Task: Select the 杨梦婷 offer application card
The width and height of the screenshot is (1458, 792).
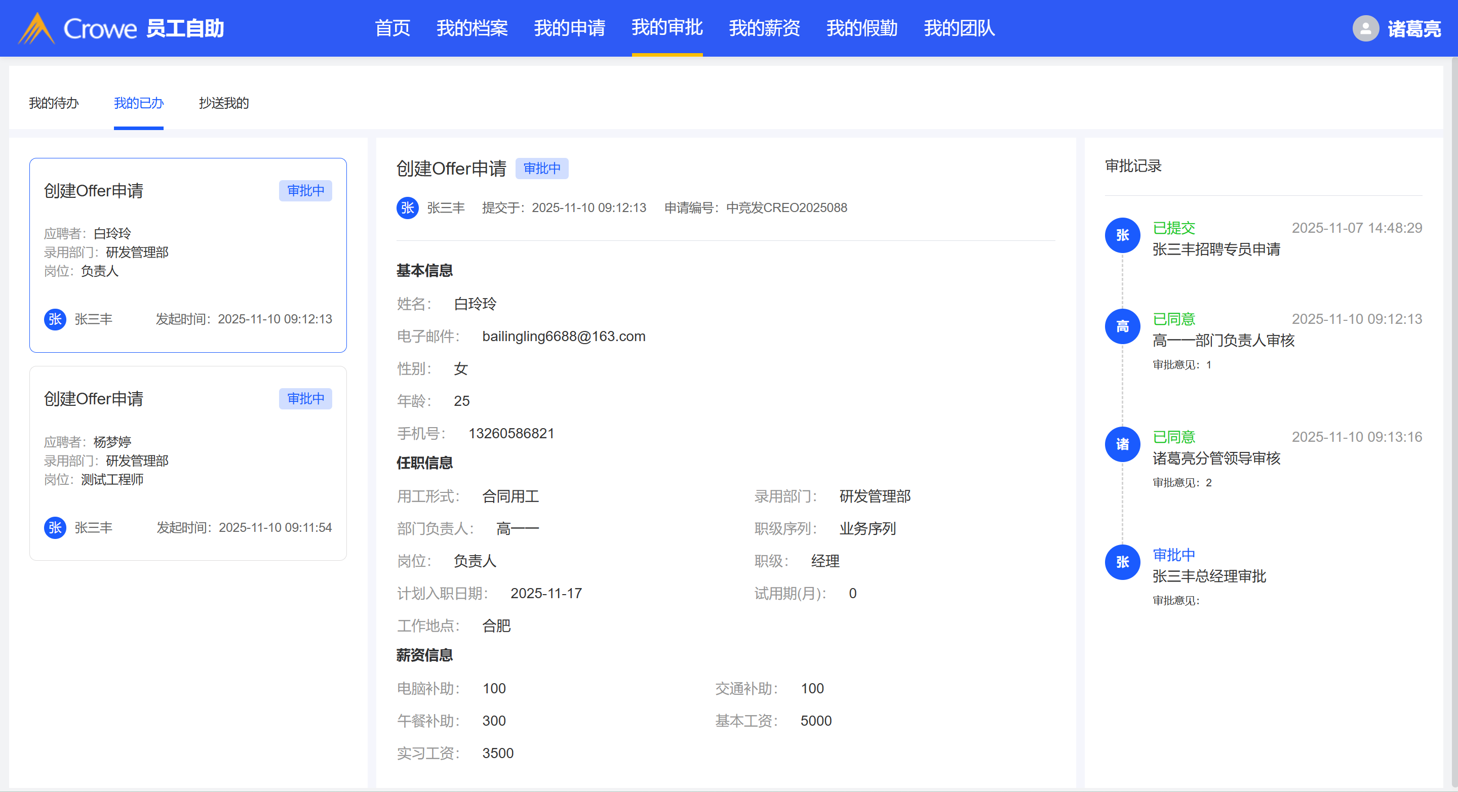Action: pos(188,463)
